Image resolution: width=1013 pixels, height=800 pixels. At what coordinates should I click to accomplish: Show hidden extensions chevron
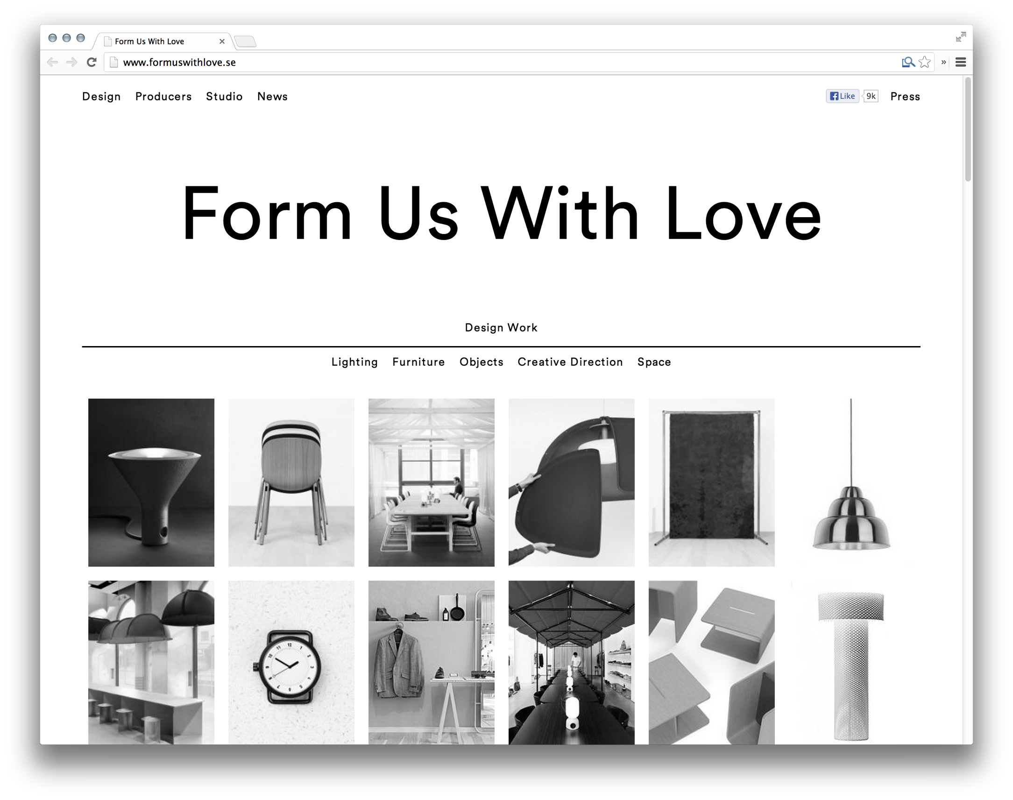(944, 62)
